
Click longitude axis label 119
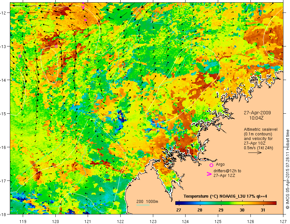23,221
